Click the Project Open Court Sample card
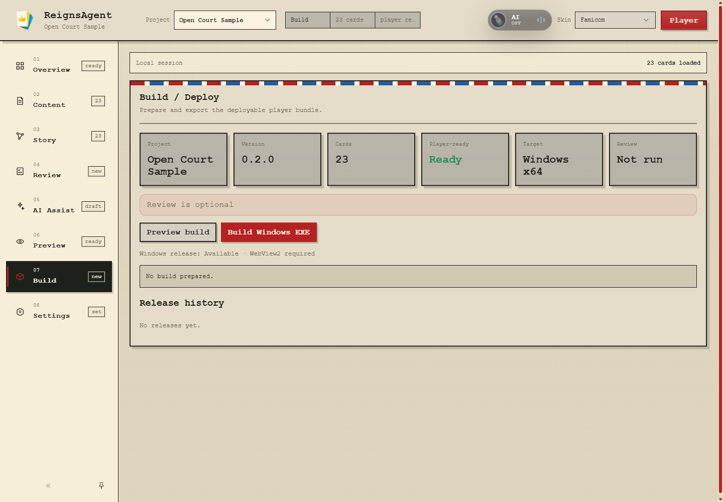Image resolution: width=723 pixels, height=502 pixels. (183, 159)
